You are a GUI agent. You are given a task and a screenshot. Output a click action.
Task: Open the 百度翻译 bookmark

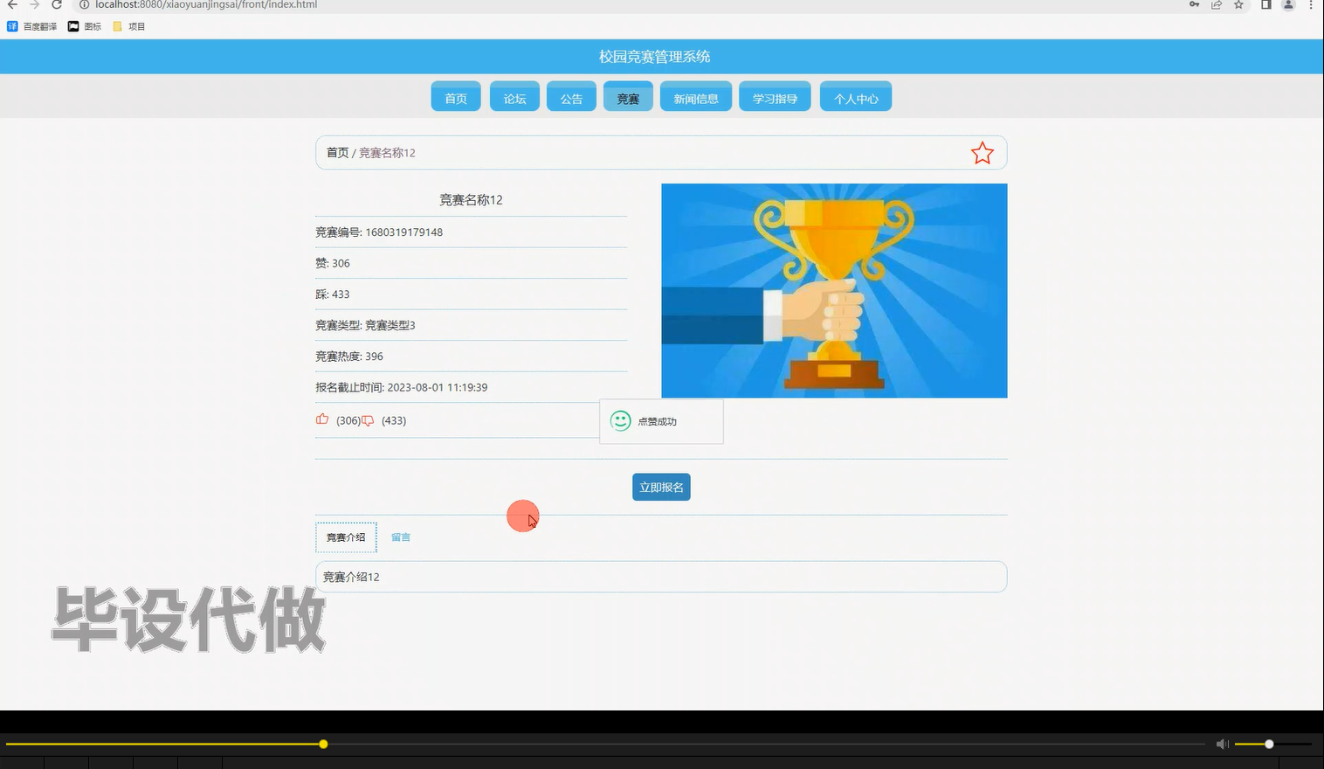pos(35,26)
